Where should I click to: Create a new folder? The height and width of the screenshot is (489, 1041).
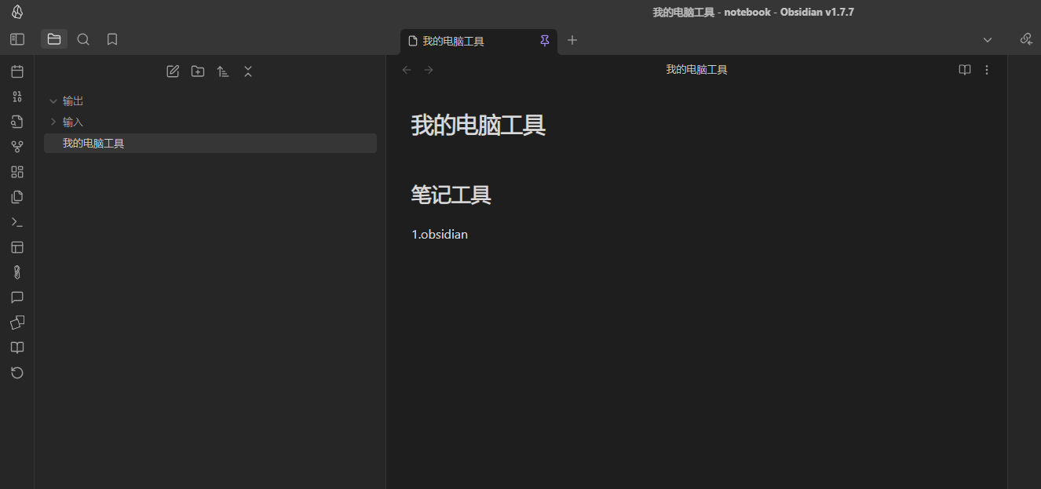point(198,71)
